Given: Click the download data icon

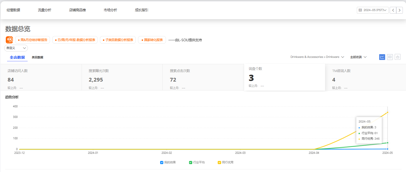Looking at the screenshot, I should pyautogui.click(x=398, y=57).
